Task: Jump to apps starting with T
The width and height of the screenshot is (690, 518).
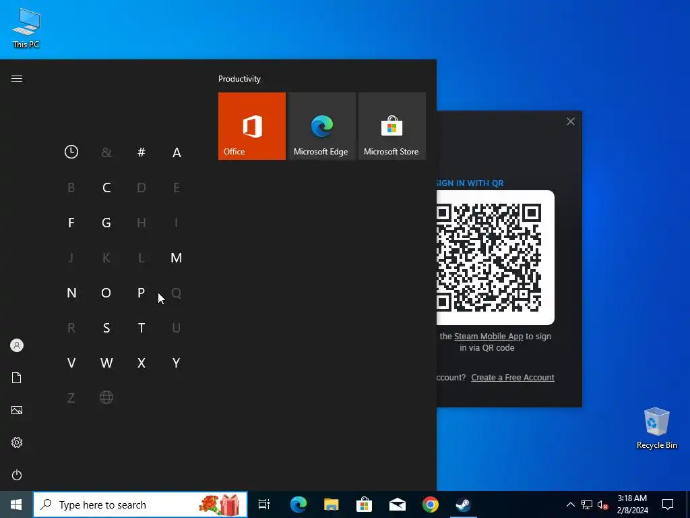Action: coord(142,328)
